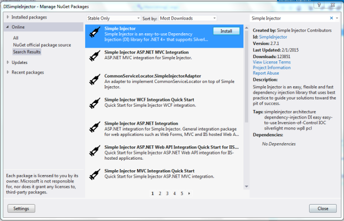
Task: Expand the Recent packages section
Action: point(8,72)
